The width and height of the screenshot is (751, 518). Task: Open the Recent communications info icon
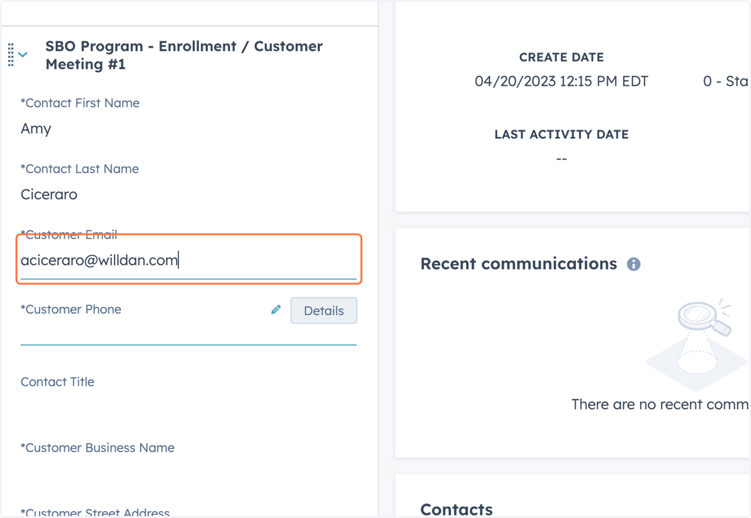[x=634, y=264]
